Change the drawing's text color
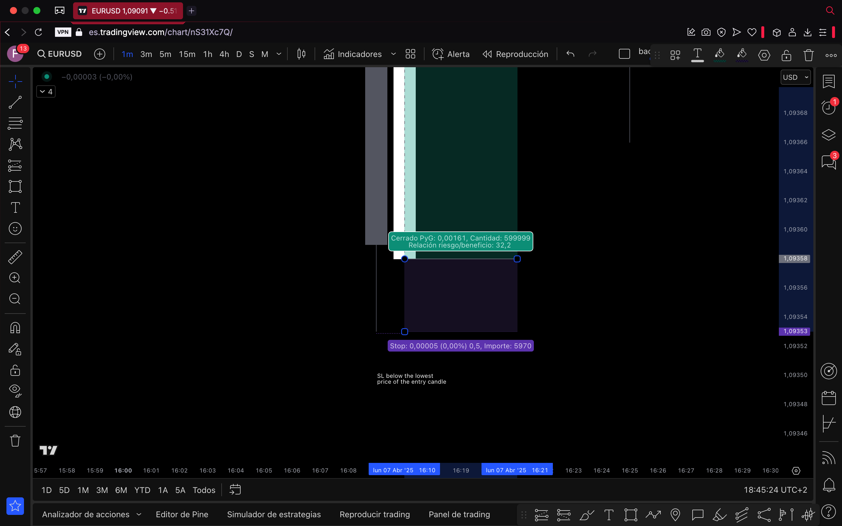The image size is (842, 526). tap(698, 55)
